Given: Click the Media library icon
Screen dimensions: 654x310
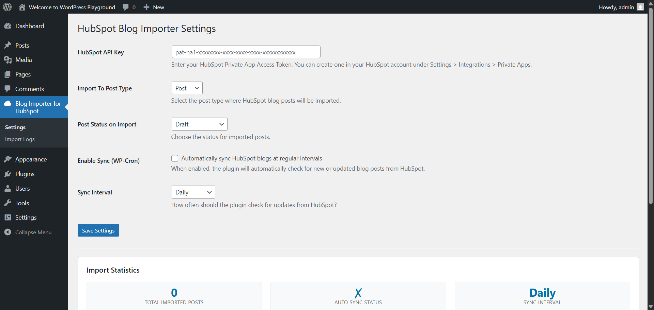Looking at the screenshot, I should [x=7, y=60].
